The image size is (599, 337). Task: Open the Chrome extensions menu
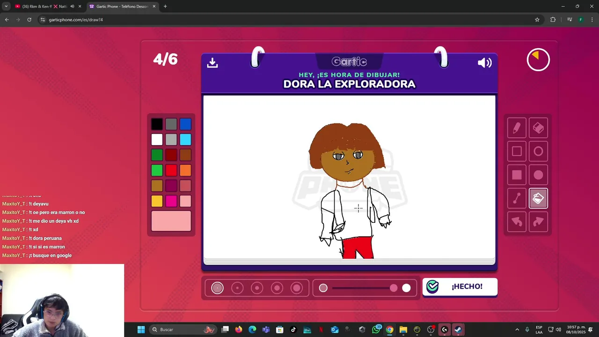point(553,20)
